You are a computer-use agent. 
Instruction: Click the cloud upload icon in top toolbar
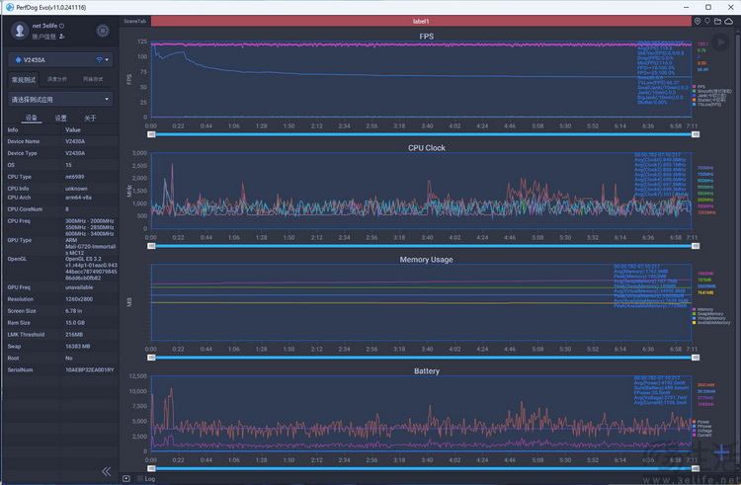[x=729, y=22]
